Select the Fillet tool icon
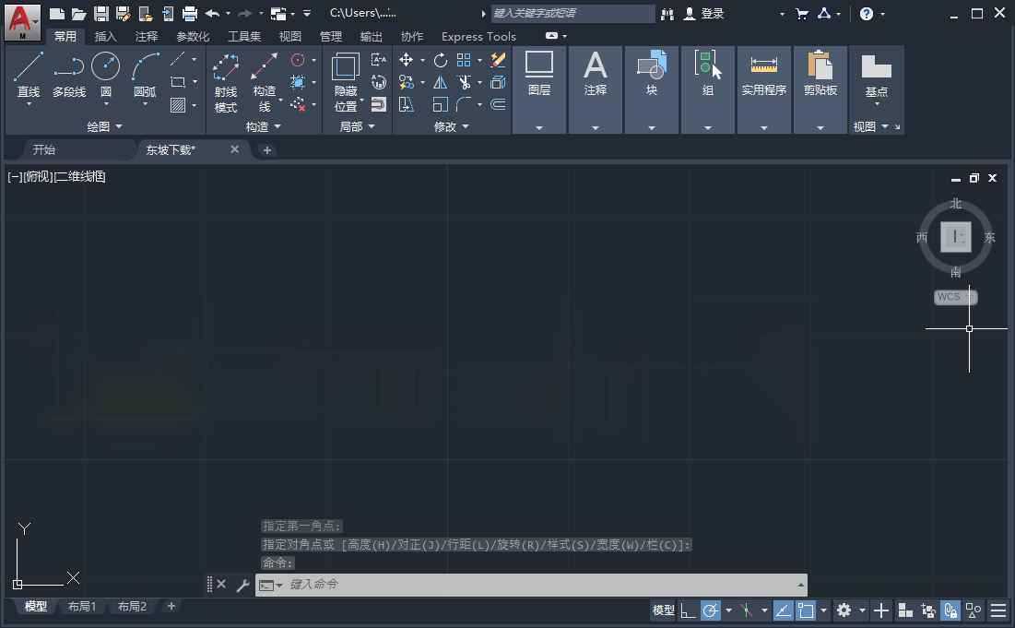The height and width of the screenshot is (628, 1015). 464,104
